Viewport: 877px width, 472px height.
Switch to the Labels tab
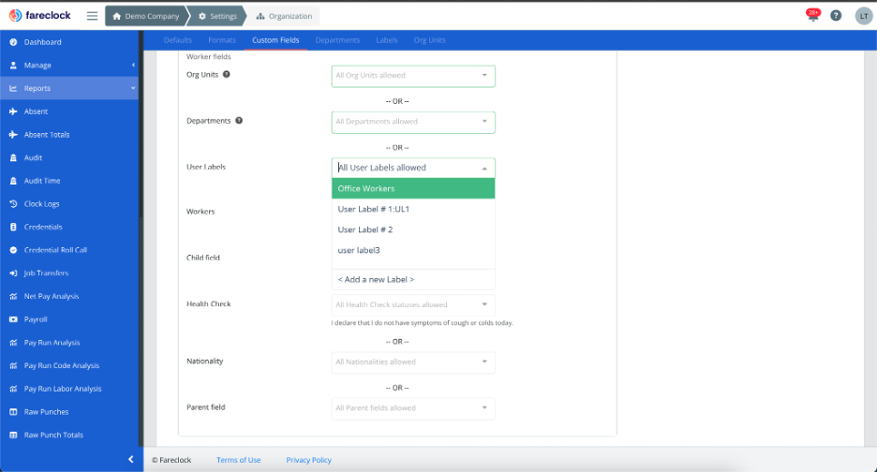pyautogui.click(x=386, y=40)
